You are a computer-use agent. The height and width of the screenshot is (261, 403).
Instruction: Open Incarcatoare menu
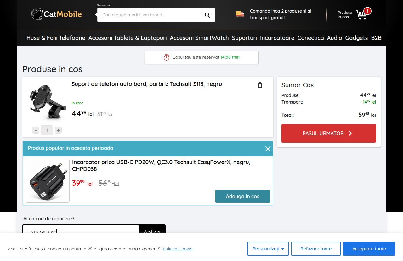click(x=277, y=38)
